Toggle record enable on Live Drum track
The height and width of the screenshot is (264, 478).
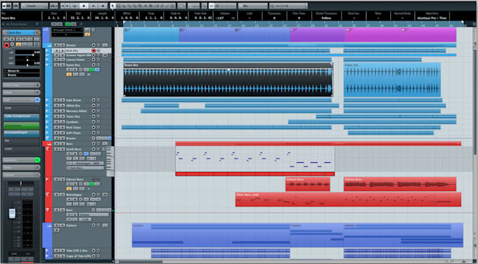tap(93, 100)
